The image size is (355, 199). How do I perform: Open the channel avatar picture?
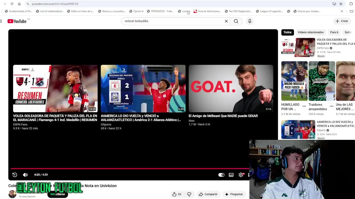(x=12, y=194)
